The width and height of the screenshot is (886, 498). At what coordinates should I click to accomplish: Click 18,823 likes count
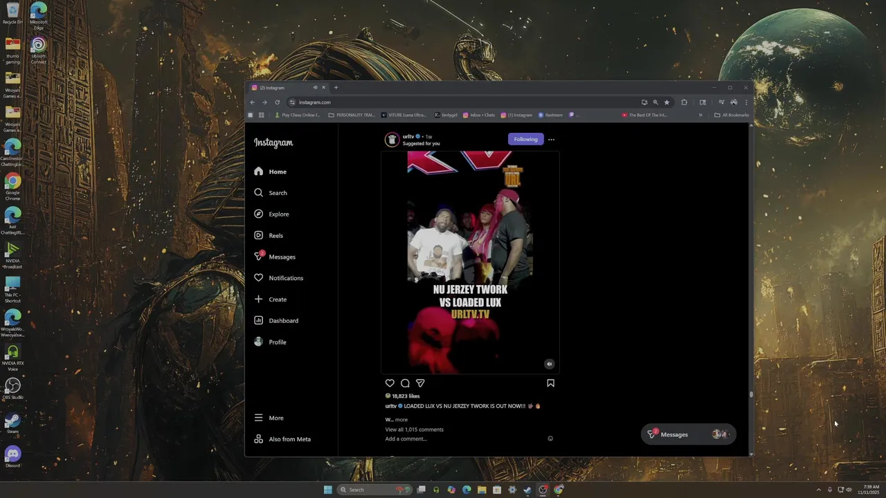click(x=406, y=396)
